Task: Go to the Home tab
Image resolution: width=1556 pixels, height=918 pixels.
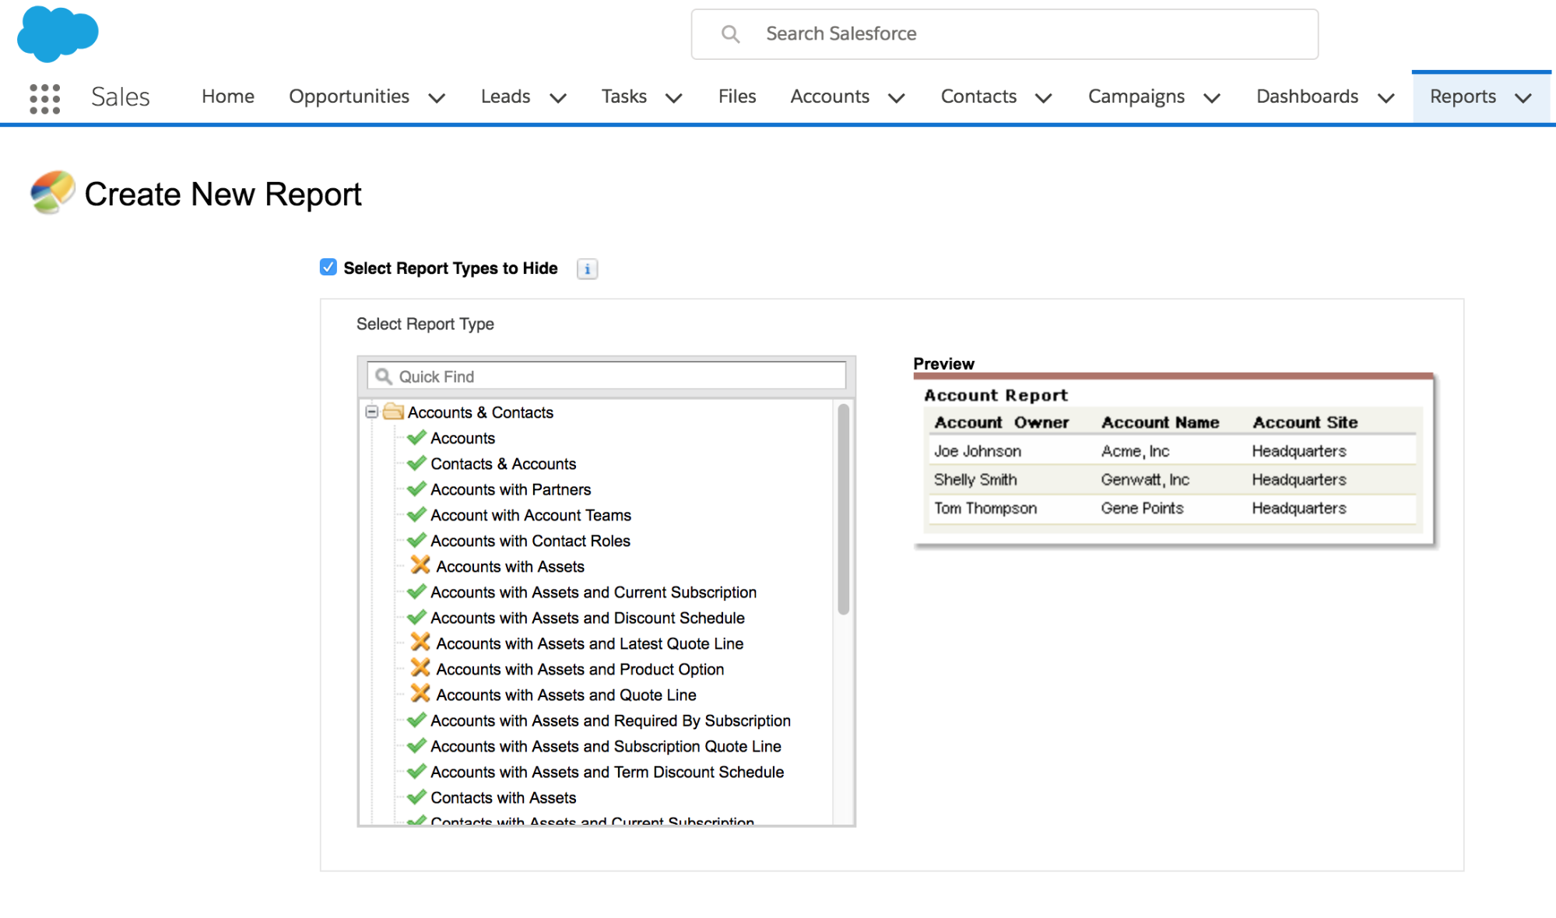Action: (x=228, y=96)
